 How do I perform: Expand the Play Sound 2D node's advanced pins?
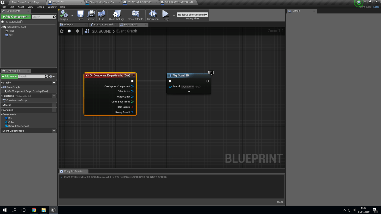tap(189, 92)
